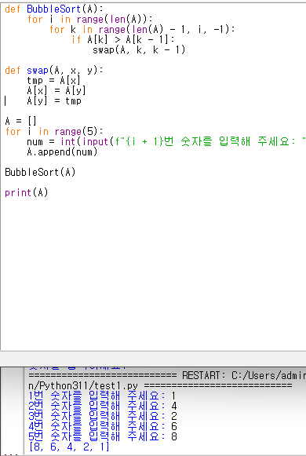The image size is (306, 456).
Task: Place cursor on 'for i in range(len(A)):' line
Action: tap(89, 20)
